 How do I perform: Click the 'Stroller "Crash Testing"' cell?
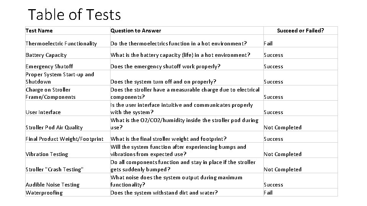(54, 169)
